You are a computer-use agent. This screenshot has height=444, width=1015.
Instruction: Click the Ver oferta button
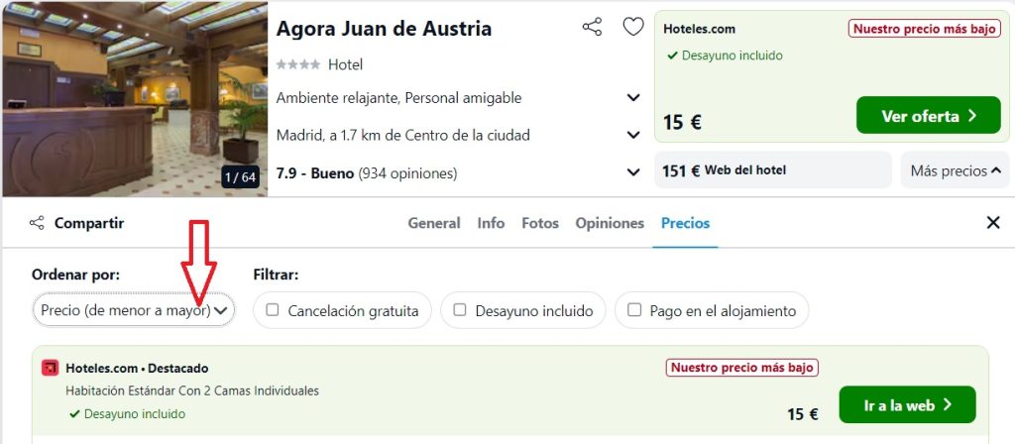click(x=928, y=115)
